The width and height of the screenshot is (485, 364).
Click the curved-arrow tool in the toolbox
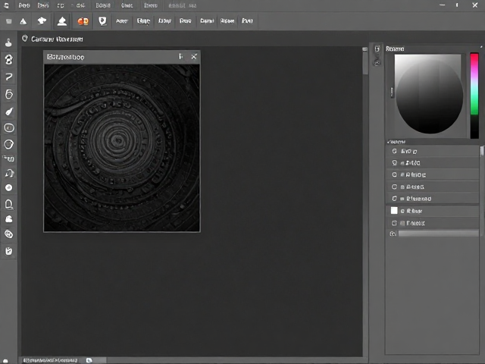9,173
